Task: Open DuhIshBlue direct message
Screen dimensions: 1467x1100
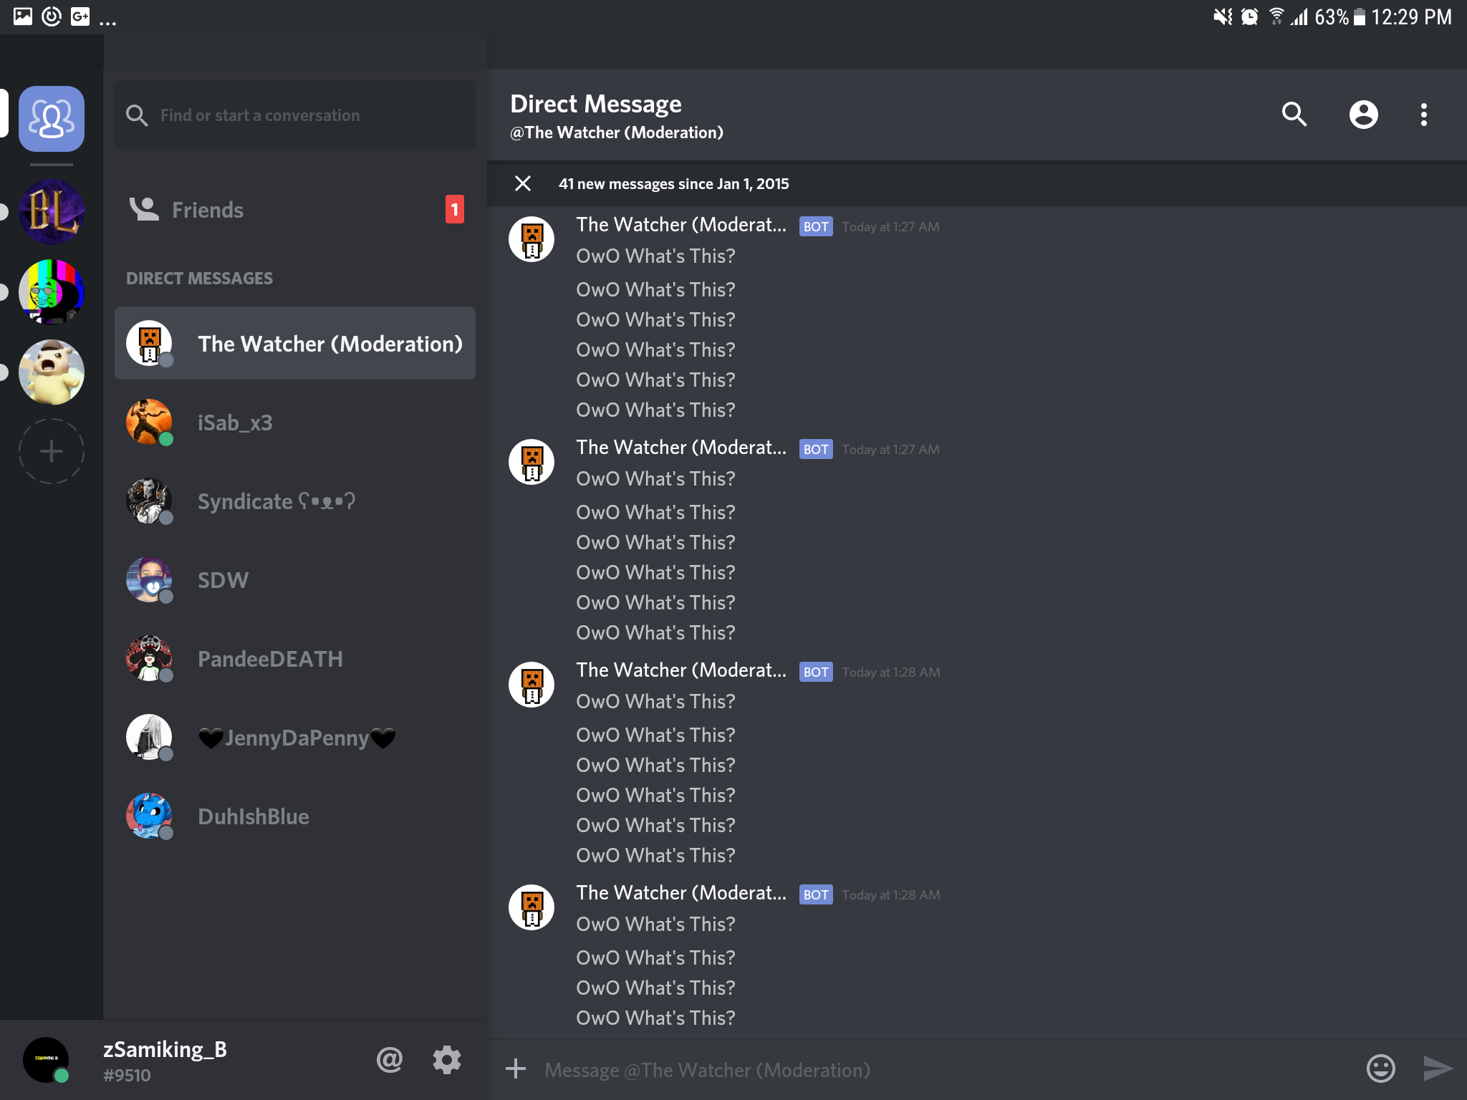Action: pyautogui.click(x=295, y=816)
